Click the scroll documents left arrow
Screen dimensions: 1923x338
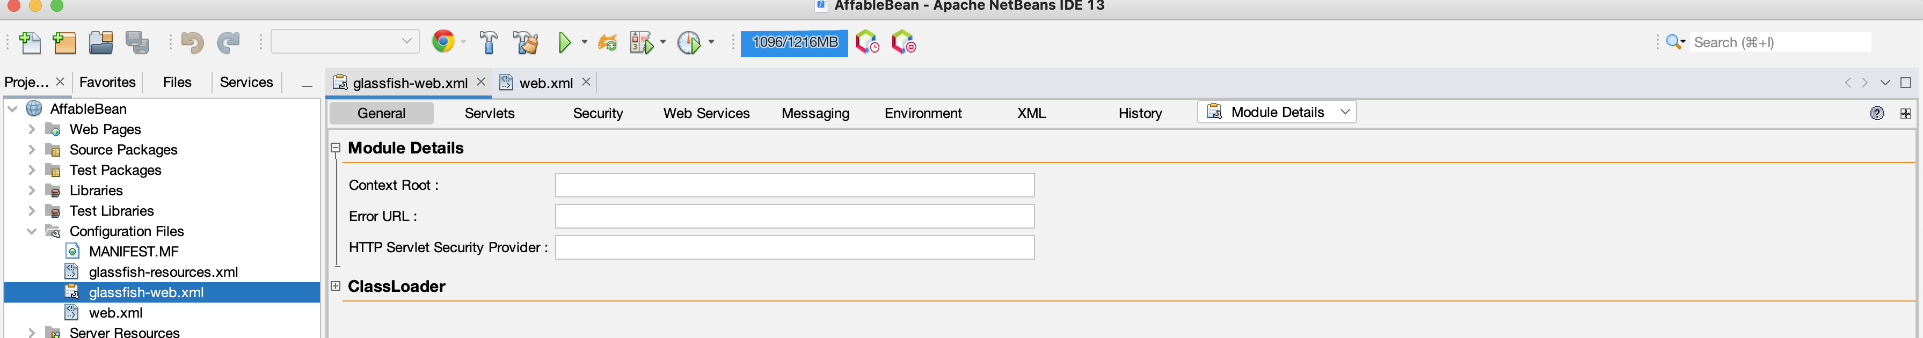(x=1848, y=83)
